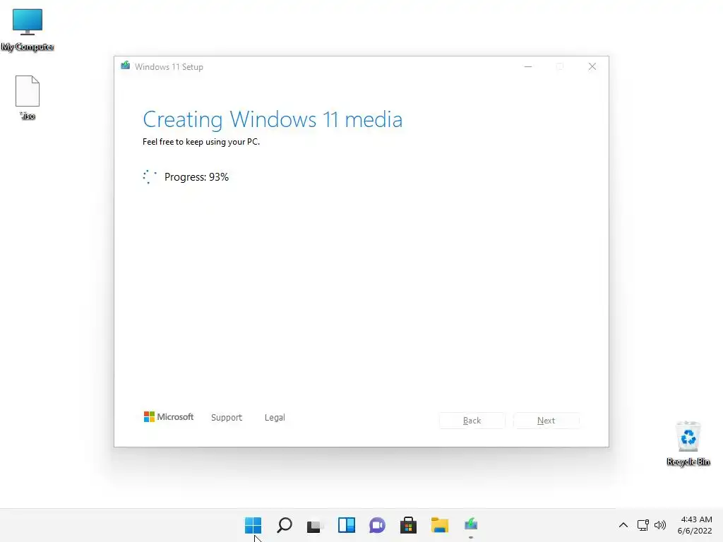Open volume speaker tray icon

click(660, 525)
